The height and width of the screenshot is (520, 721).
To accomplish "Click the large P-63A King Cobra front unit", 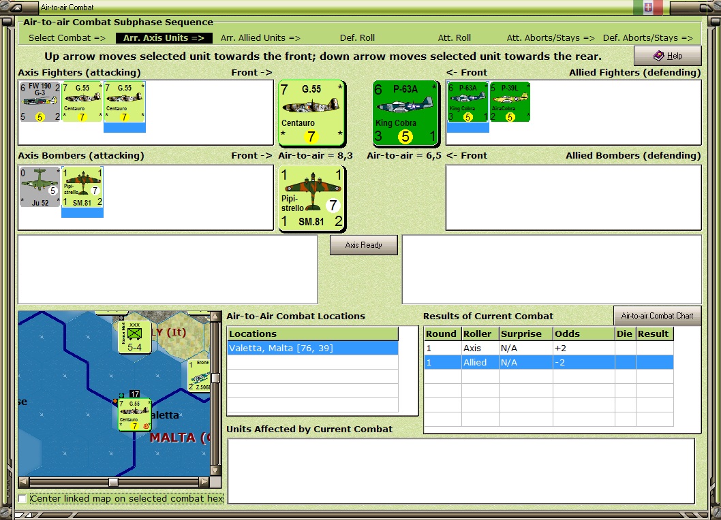I will [x=405, y=113].
